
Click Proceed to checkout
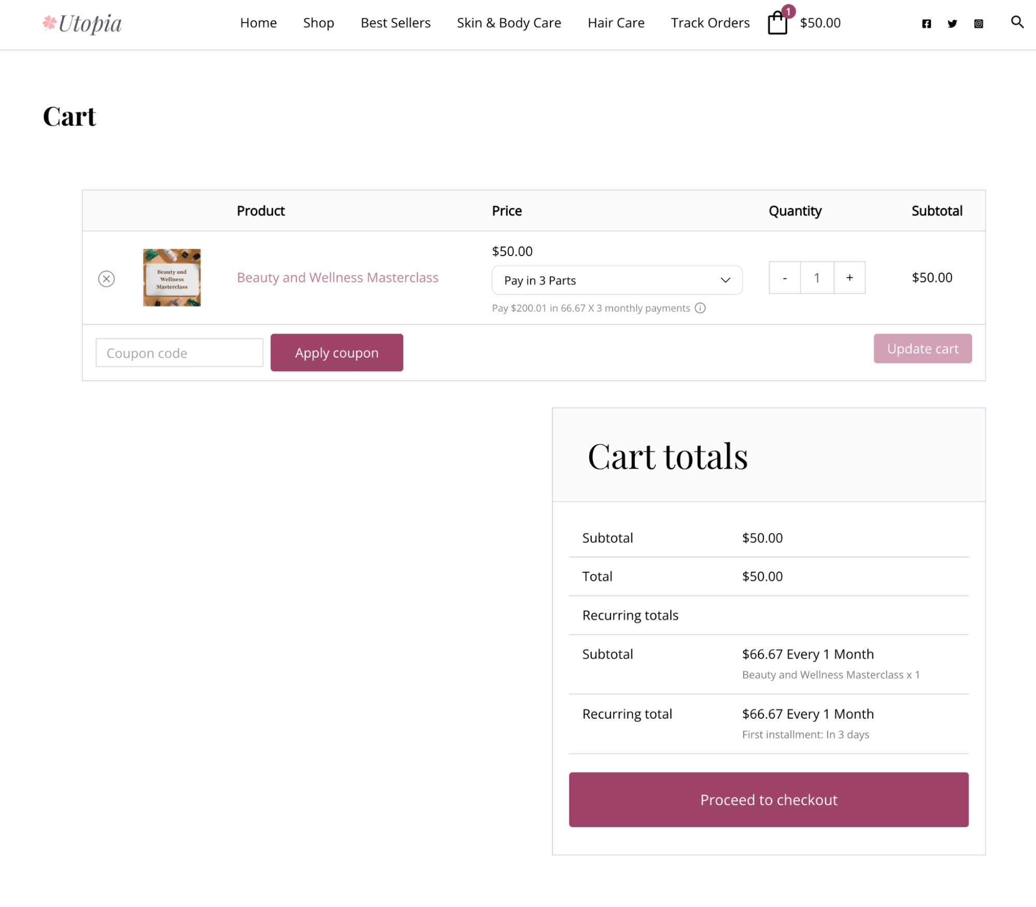(768, 799)
